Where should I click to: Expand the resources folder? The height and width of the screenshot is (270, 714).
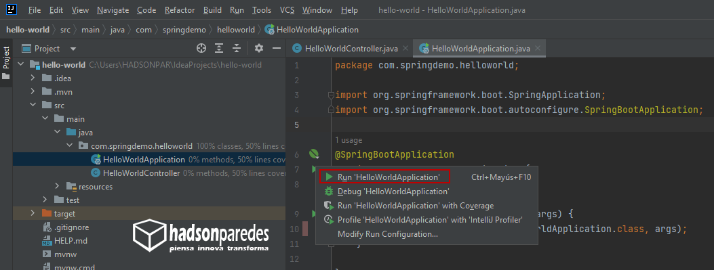[57, 186]
